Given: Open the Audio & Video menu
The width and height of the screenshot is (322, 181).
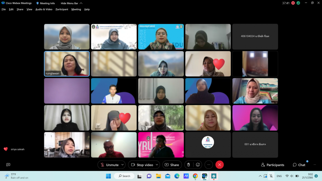Looking at the screenshot, I should 44,9.
